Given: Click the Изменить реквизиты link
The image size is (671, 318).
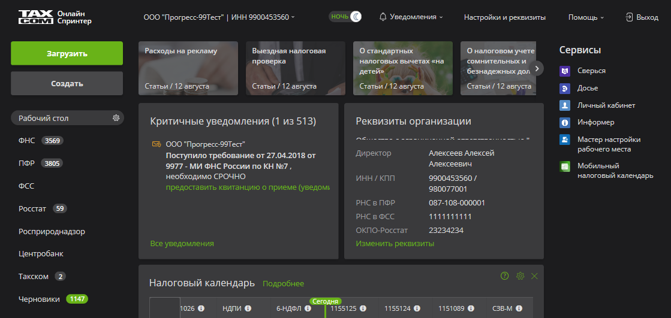Looking at the screenshot, I should click(x=395, y=244).
